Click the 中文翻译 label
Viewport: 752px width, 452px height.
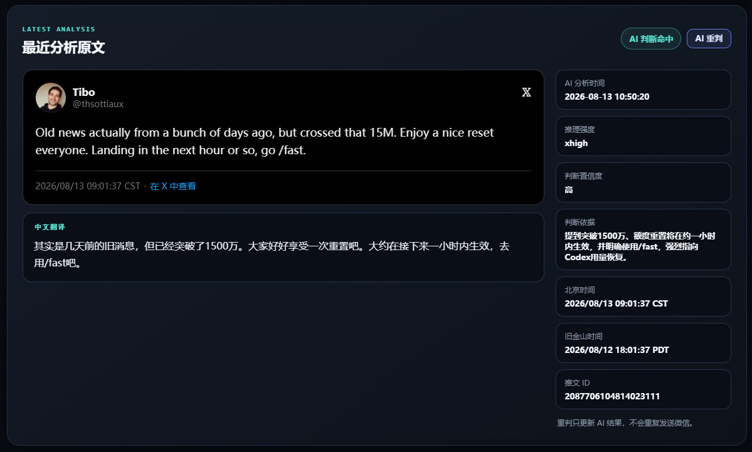tap(50, 227)
